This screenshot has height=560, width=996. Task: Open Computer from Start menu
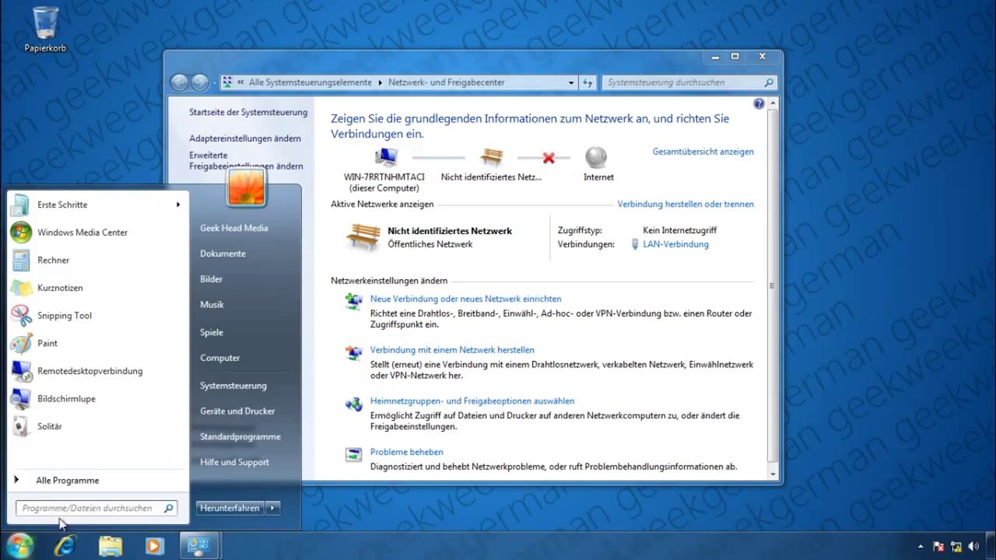coord(219,358)
